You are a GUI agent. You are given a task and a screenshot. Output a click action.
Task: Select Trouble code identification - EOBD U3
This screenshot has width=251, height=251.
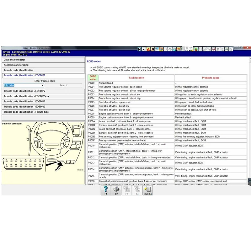43,107
